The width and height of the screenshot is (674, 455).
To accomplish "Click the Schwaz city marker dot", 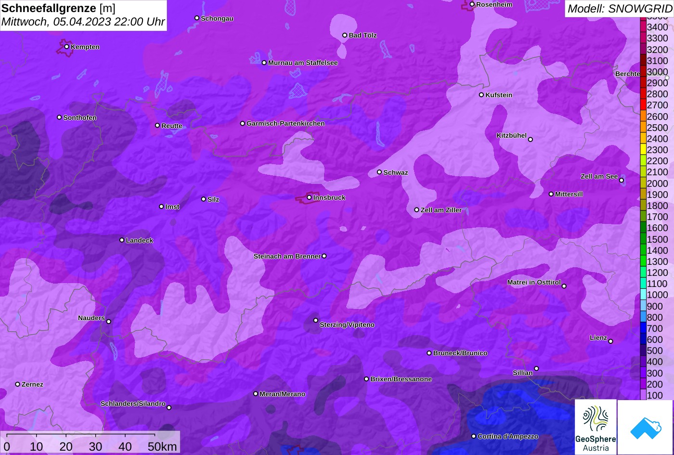I will tap(379, 172).
